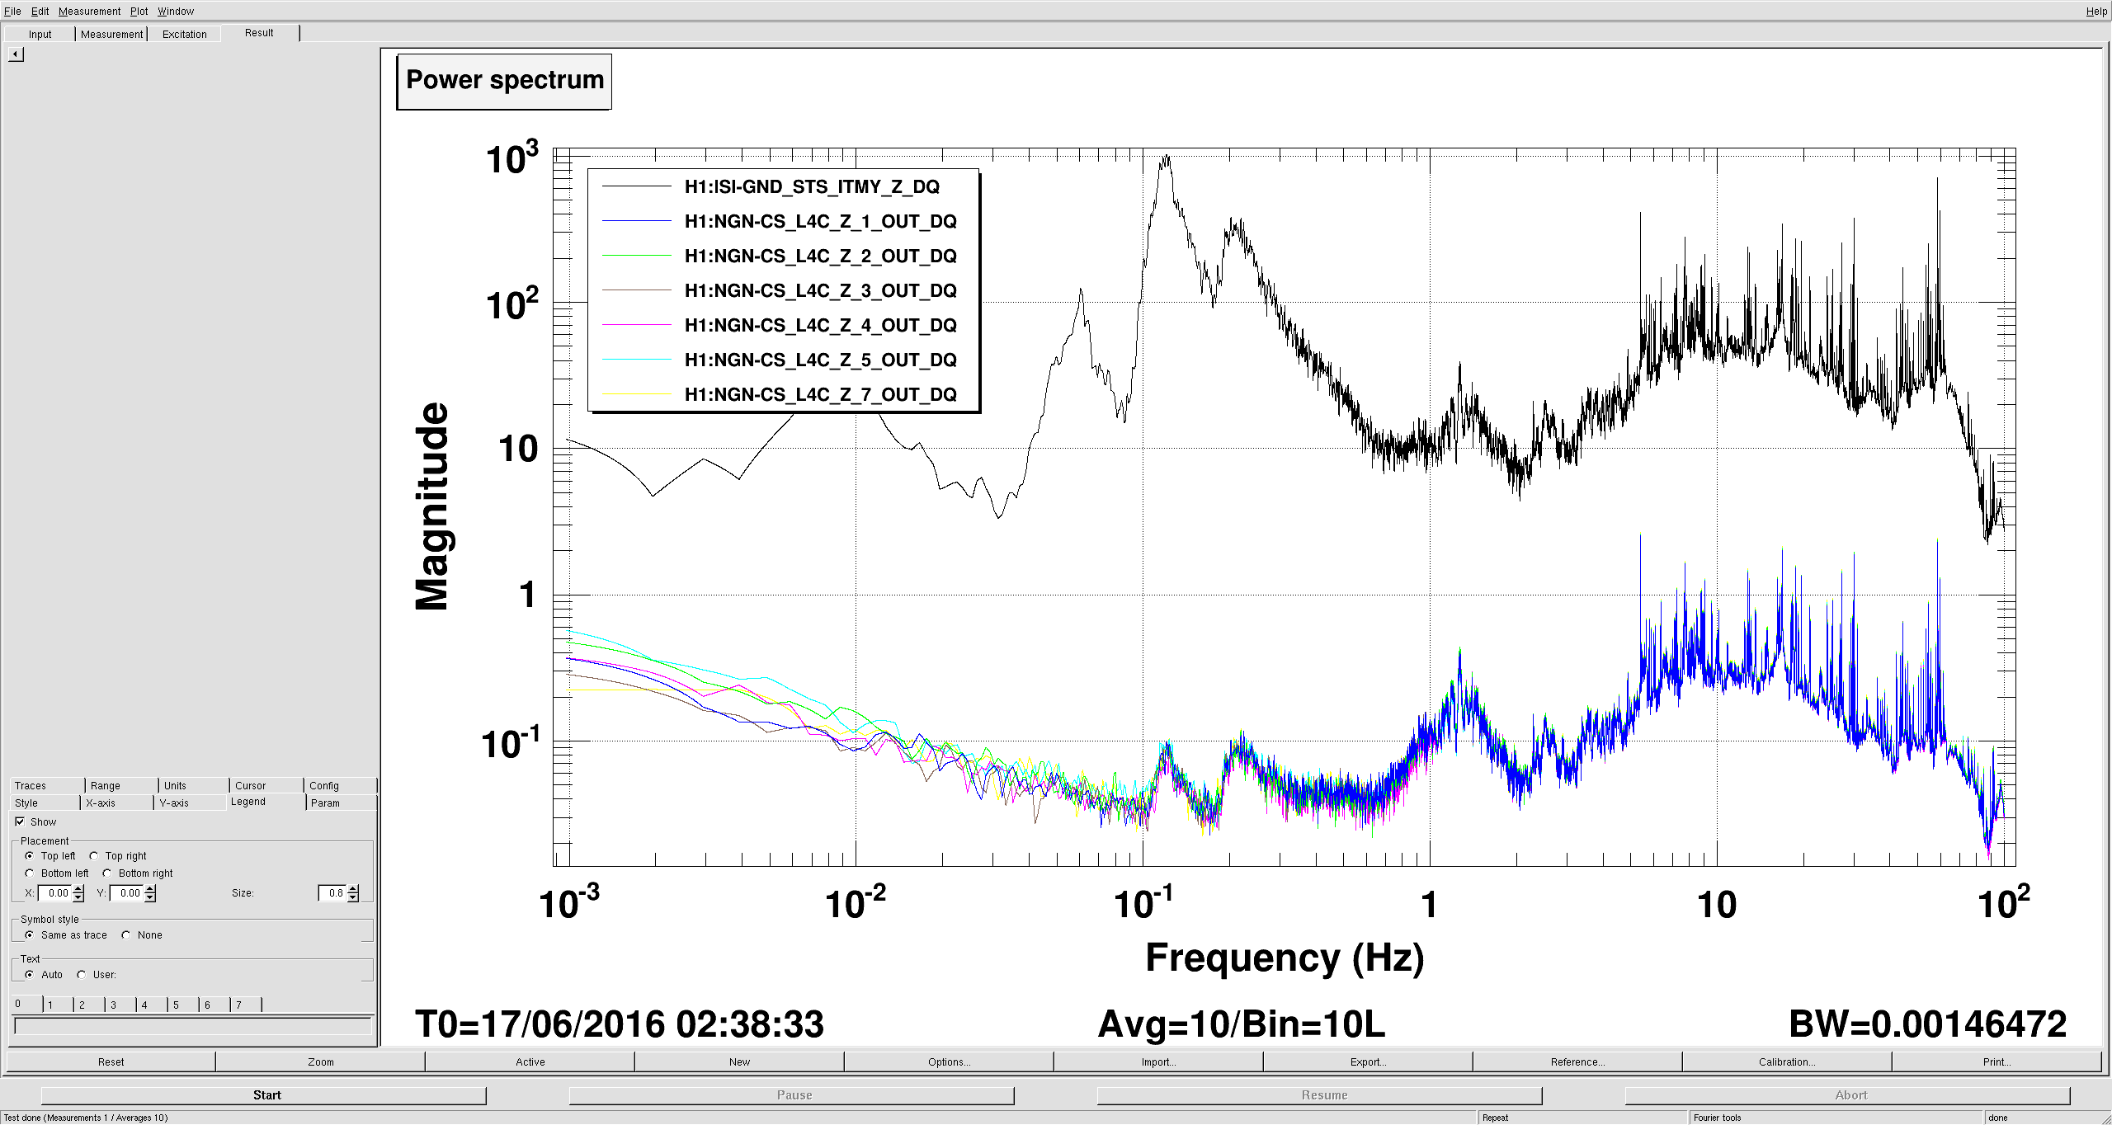
Task: Open the Calibration dialog
Action: coord(1788,1061)
